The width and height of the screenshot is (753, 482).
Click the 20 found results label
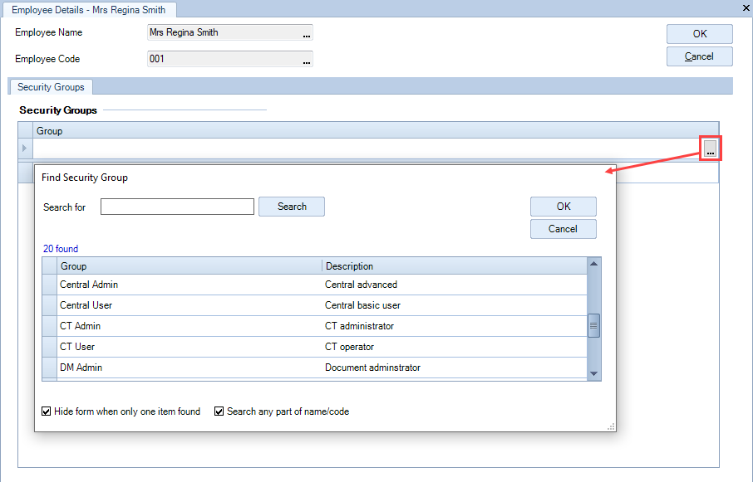61,249
